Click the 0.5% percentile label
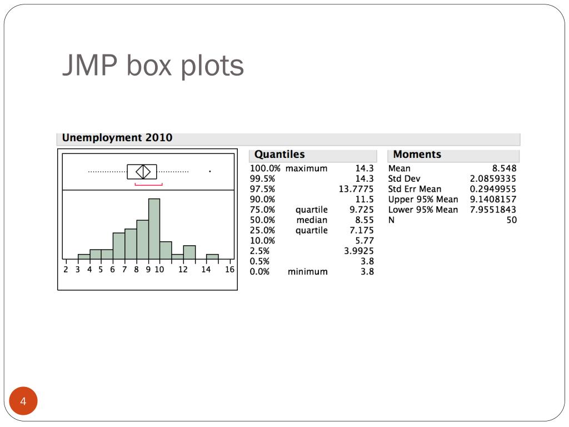 259,261
